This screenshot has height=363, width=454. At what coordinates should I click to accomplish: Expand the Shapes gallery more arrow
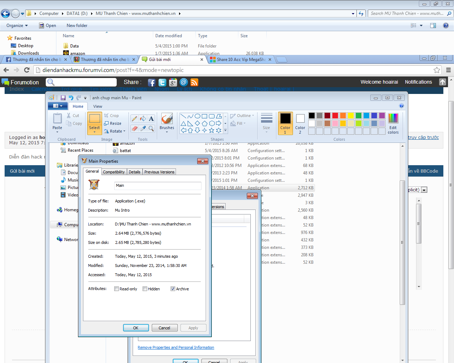pyautogui.click(x=225, y=130)
